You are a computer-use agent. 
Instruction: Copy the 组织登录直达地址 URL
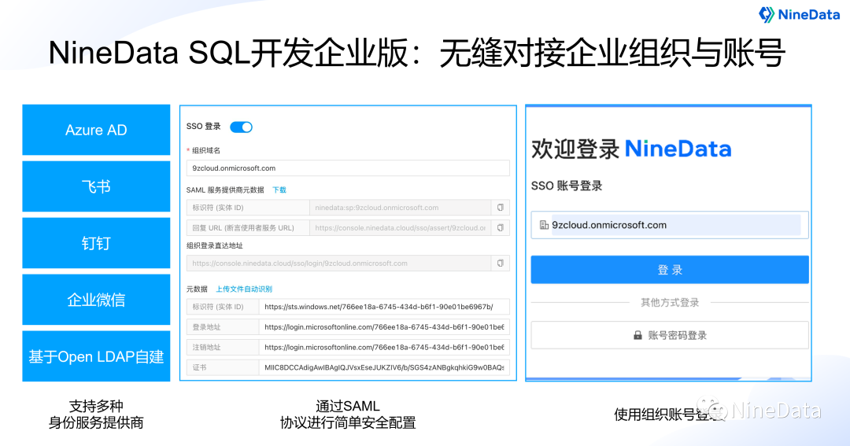coord(501,264)
